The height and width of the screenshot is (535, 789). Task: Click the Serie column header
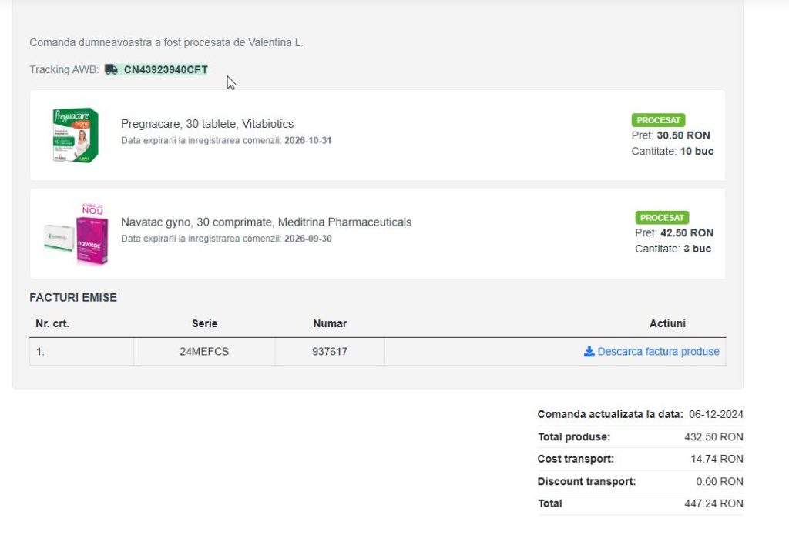point(204,323)
